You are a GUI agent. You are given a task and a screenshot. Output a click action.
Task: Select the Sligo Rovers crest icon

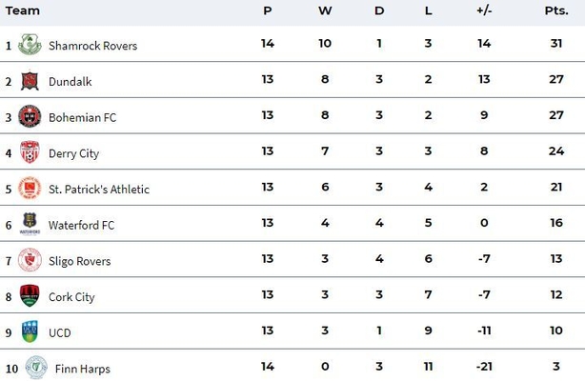pos(30,260)
